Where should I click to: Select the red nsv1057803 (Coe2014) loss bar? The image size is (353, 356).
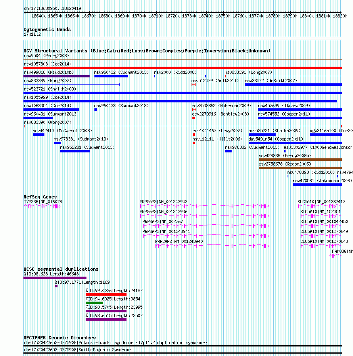(182, 68)
